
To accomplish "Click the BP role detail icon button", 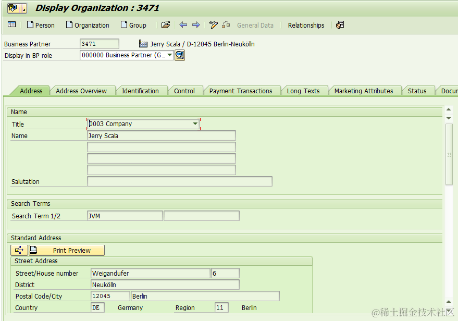I will [180, 55].
